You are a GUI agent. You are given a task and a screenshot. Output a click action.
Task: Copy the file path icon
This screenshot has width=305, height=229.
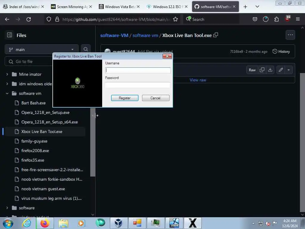(216, 35)
